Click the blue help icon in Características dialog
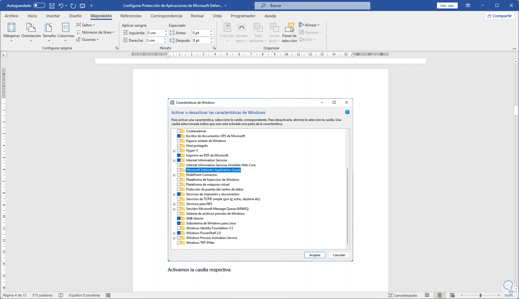This screenshot has height=299, width=519. tap(347, 112)
